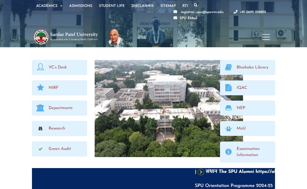
Task: Click the Sardar Patel University round logo
Action: [x=41, y=37]
